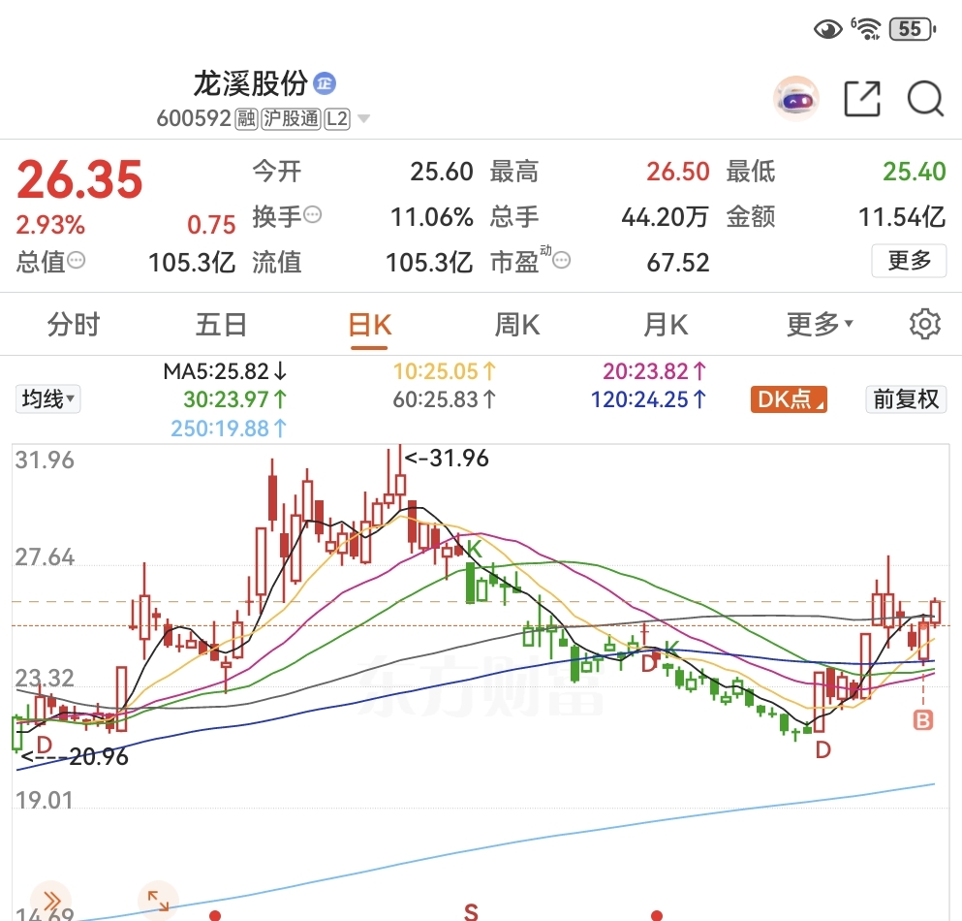
Task: Tap the MA5:25.82 value
Action: (x=225, y=371)
